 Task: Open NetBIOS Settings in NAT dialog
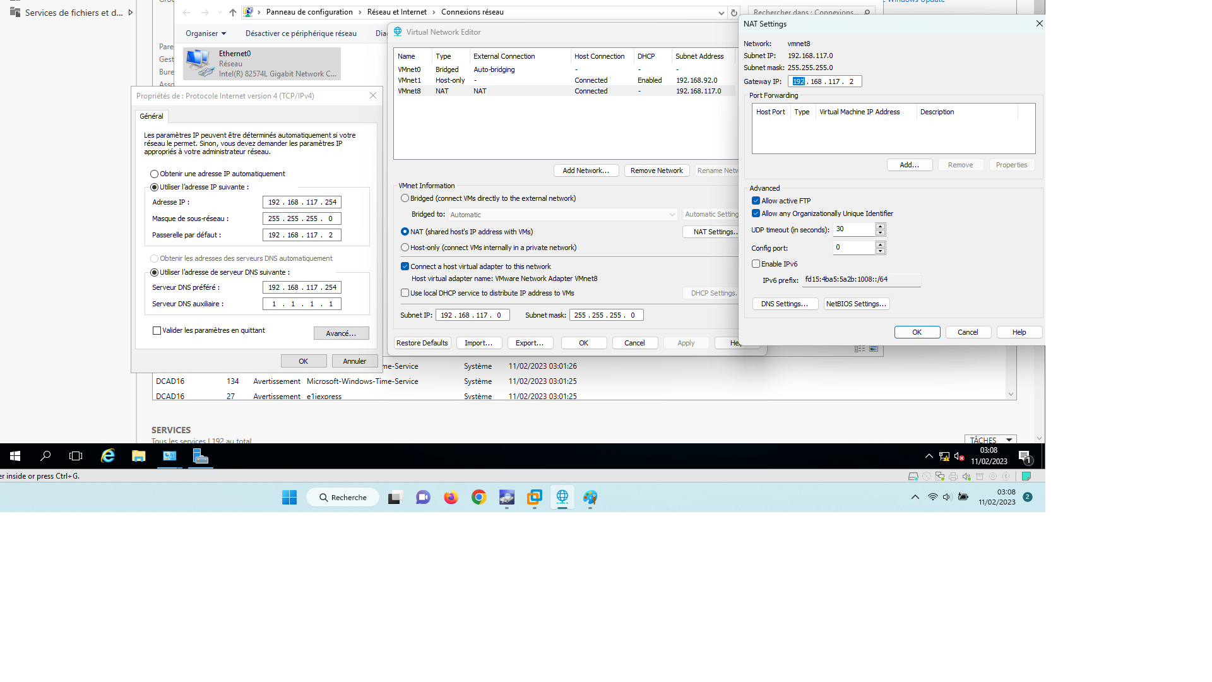(x=857, y=304)
